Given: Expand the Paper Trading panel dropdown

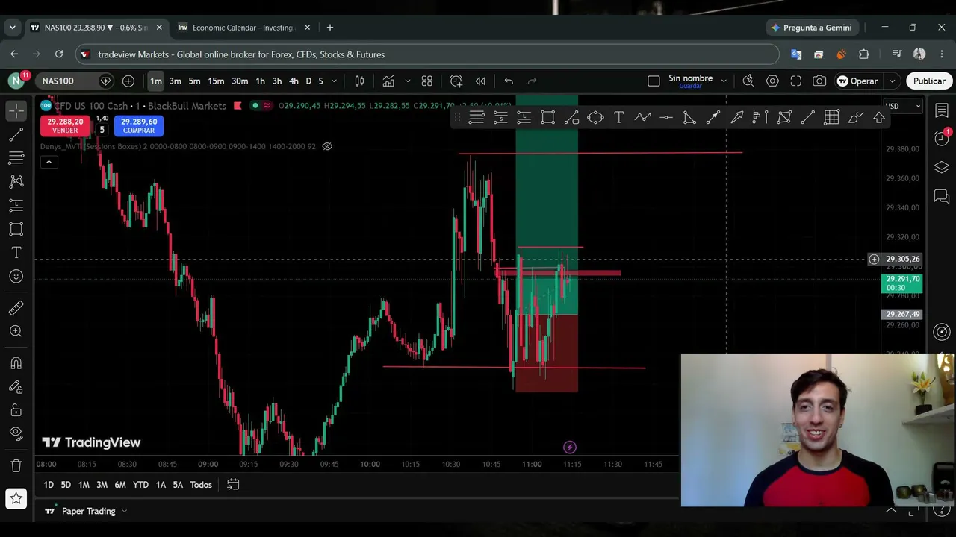Looking at the screenshot, I should pos(124,511).
